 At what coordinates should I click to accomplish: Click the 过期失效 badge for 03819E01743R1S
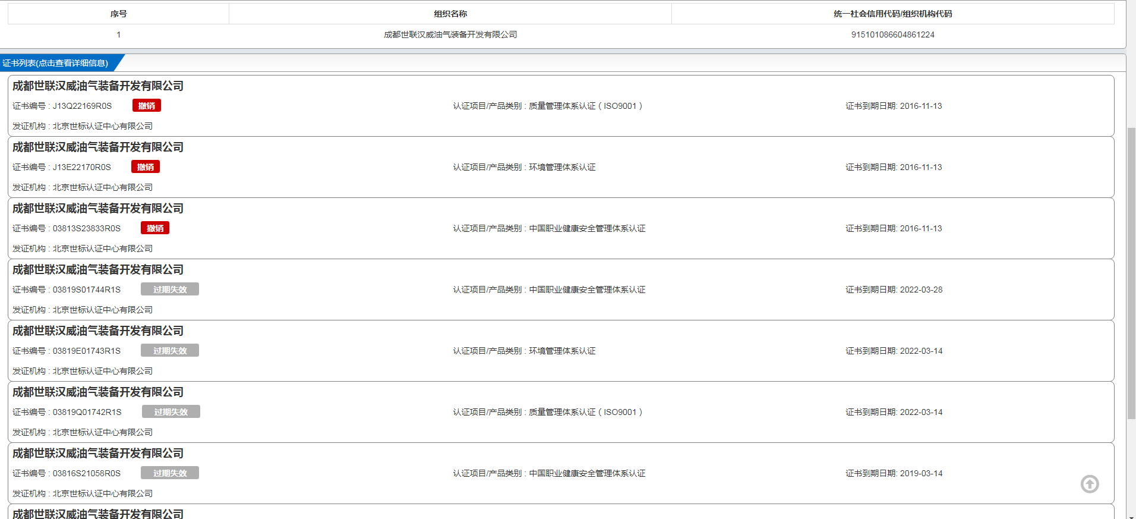[170, 351]
